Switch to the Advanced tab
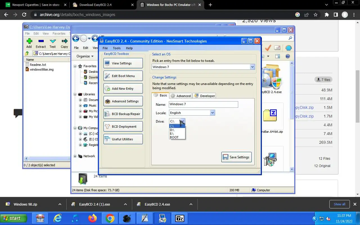The width and height of the screenshot is (360, 225). pos(181,96)
